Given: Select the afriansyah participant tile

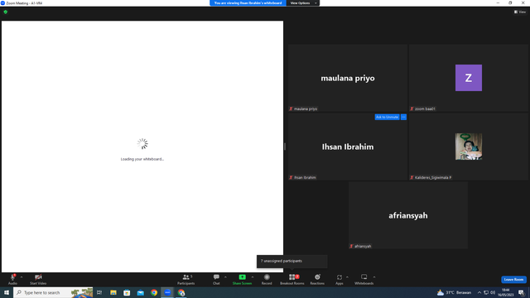Looking at the screenshot, I should (x=408, y=215).
